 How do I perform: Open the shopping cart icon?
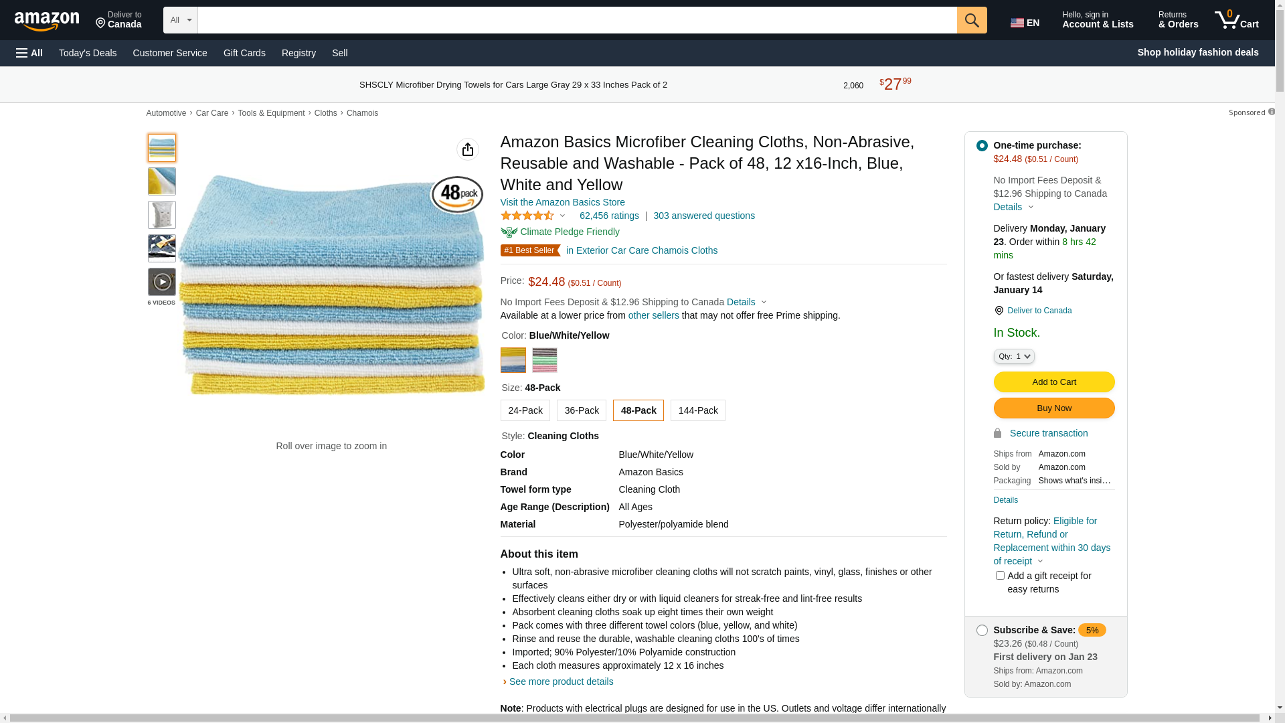coord(1227,20)
